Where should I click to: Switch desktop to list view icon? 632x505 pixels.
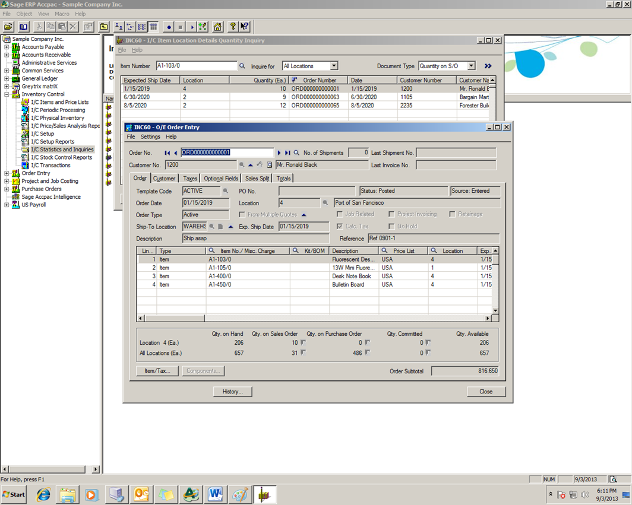tap(142, 27)
